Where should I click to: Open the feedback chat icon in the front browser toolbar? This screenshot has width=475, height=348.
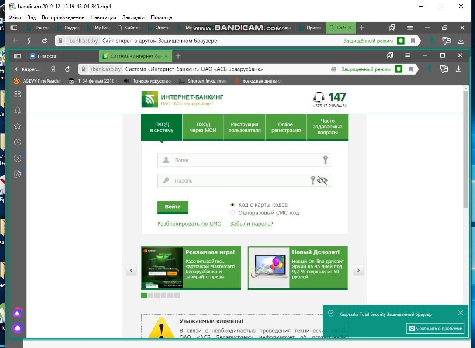444,69
